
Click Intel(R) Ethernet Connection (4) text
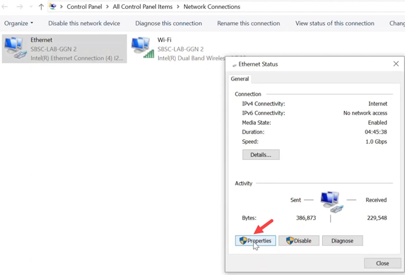[77, 58]
